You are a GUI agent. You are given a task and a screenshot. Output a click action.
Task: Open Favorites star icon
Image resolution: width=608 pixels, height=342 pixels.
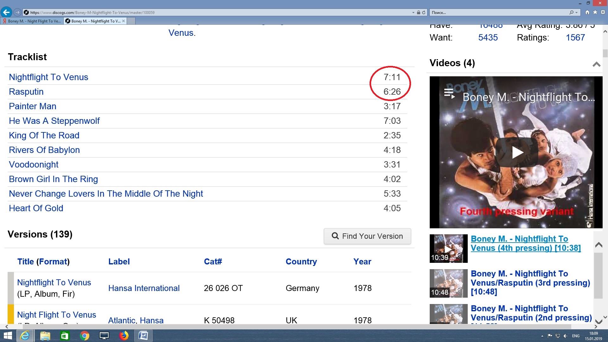click(x=595, y=12)
